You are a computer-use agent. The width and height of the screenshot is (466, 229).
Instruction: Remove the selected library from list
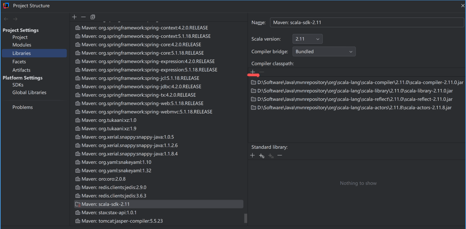83,17
